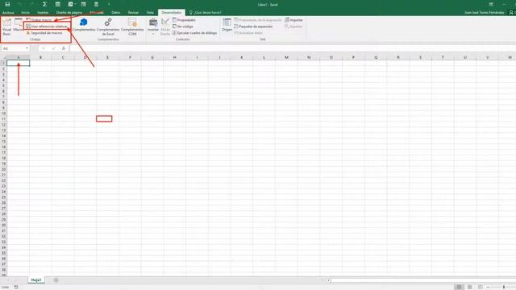Save the workbook from the quick access toolbar
Image resolution: width=516 pixels, height=290 pixels.
coord(7,4)
